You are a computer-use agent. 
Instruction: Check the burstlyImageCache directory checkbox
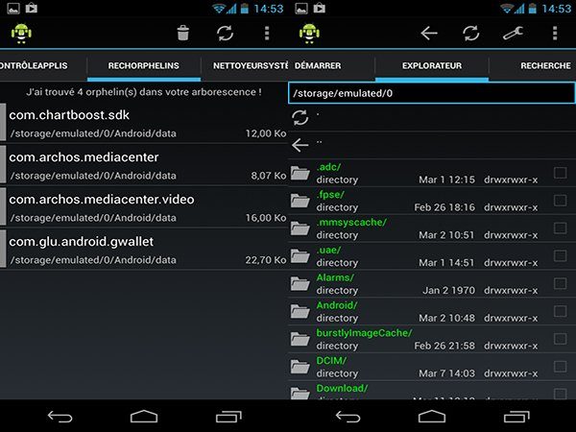[561, 339]
